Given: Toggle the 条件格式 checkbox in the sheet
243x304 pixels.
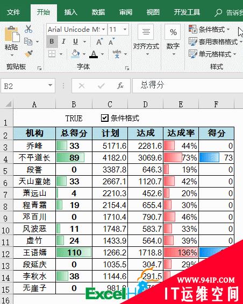Looking at the screenshot, I should pos(105,118).
